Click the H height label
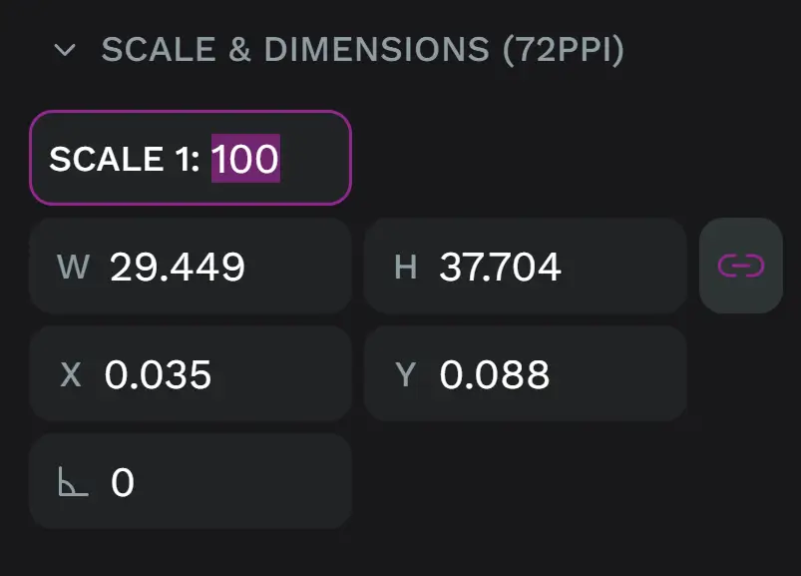801x576 pixels. (405, 267)
